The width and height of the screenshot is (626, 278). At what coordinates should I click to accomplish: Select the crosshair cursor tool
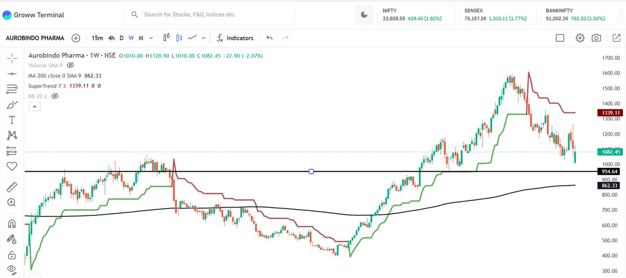pos(12,58)
